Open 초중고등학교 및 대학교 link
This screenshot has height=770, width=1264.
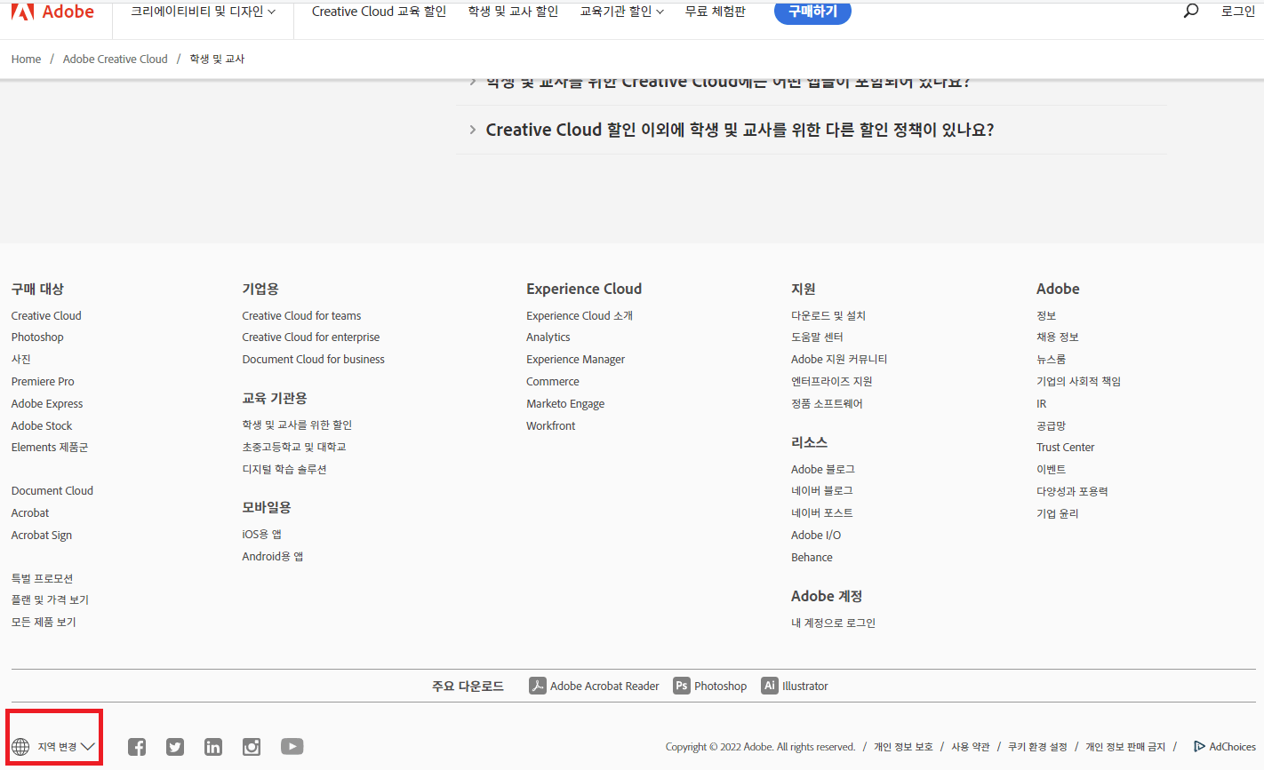point(294,448)
